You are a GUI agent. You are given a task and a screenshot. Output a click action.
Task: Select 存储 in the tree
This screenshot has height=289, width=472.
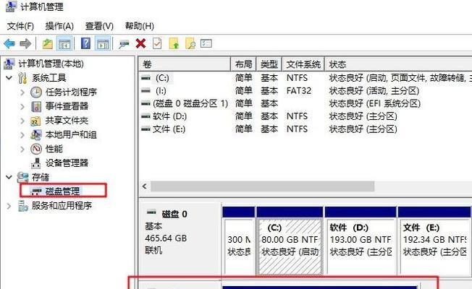[x=40, y=177]
